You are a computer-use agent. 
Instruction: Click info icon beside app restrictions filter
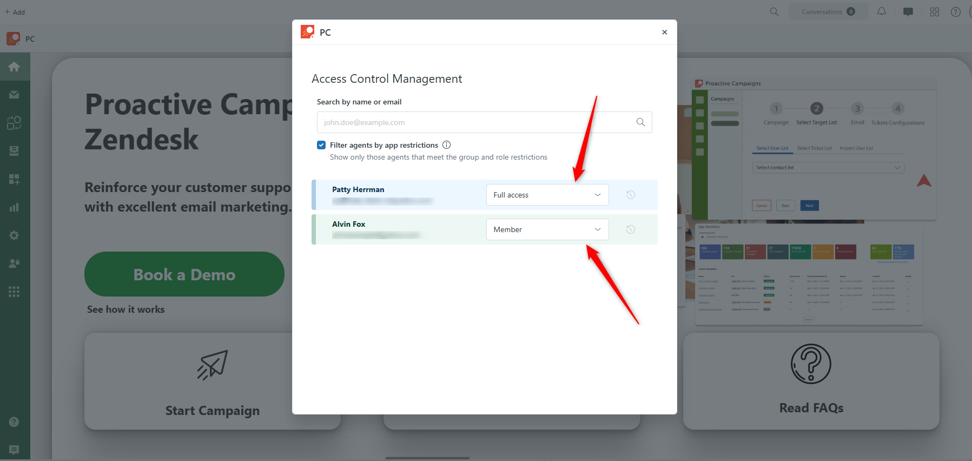click(446, 145)
